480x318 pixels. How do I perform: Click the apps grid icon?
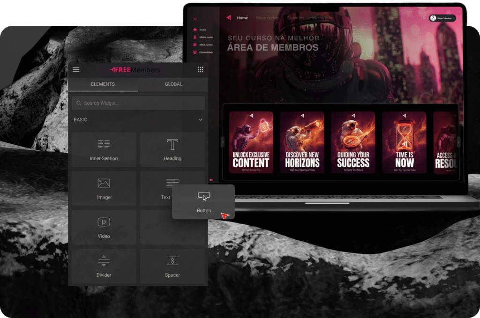(x=200, y=70)
